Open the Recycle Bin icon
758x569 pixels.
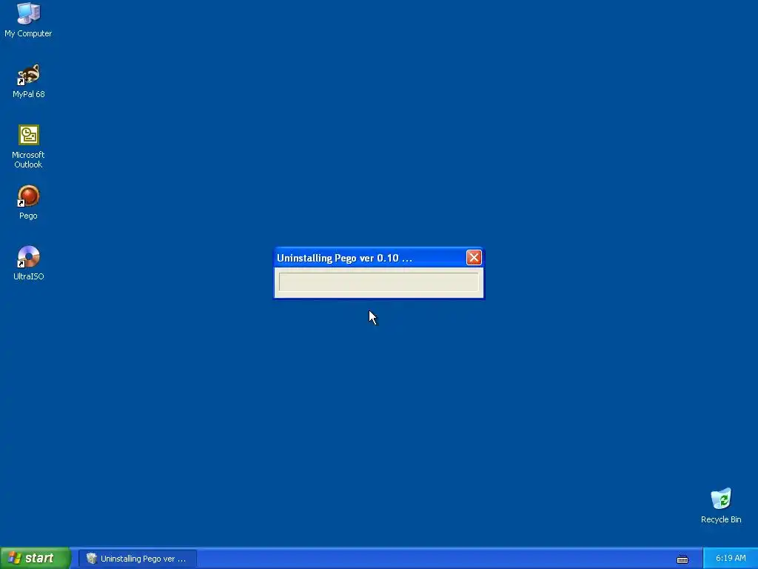(721, 506)
